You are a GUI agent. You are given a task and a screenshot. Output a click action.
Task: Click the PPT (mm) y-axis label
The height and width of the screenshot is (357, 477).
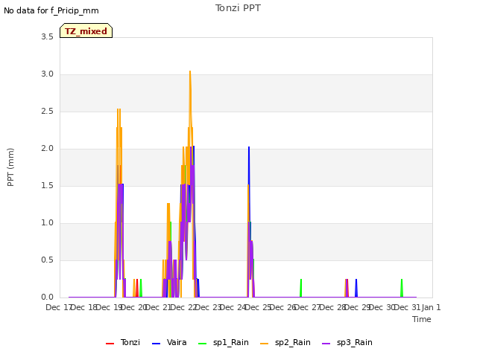[10, 167]
